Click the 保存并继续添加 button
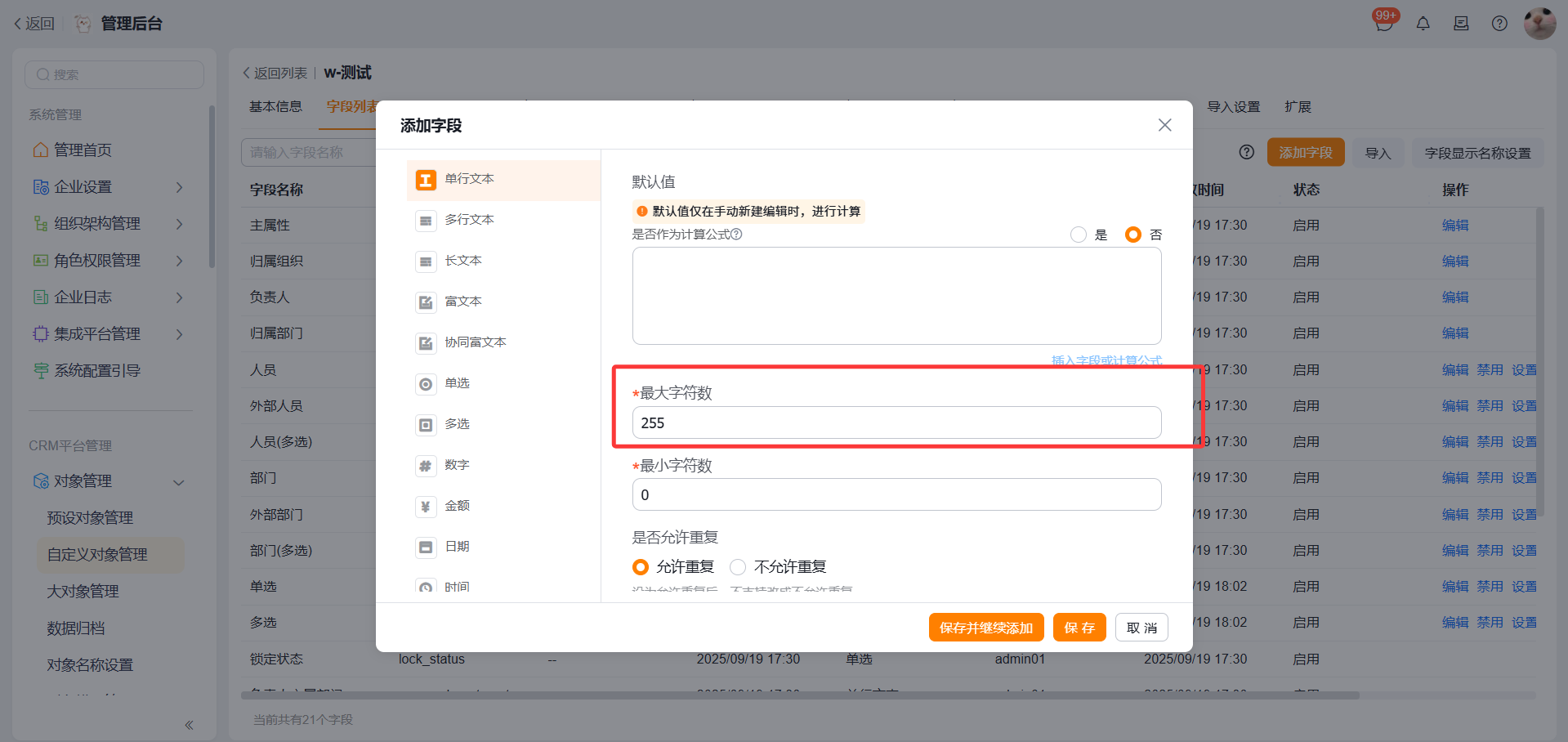Screen dimensions: 1568x742 [985, 628]
